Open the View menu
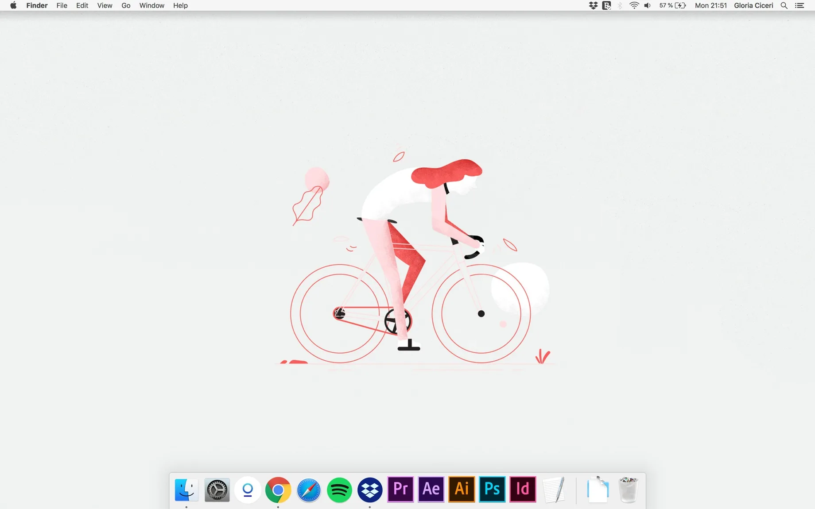Image resolution: width=815 pixels, height=509 pixels. pyautogui.click(x=105, y=5)
